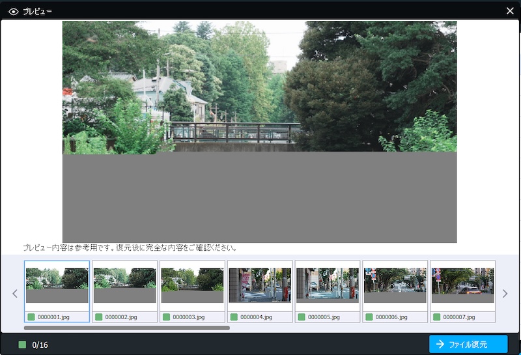Check the box for 0000005.jpg
Image resolution: width=521 pixels, height=355 pixels.
(x=302, y=317)
